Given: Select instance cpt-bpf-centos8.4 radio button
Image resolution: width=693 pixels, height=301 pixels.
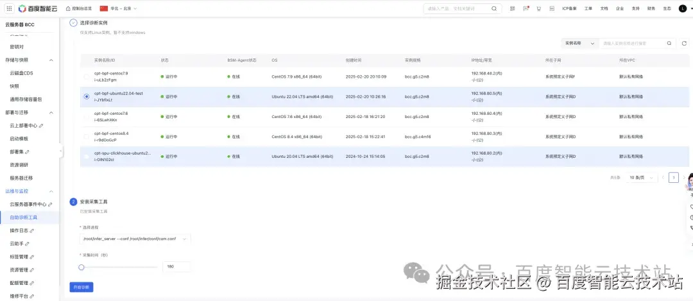Looking at the screenshot, I should (86, 137).
